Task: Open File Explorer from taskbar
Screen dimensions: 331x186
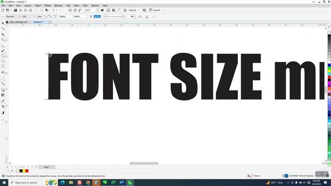Action: click(71, 182)
